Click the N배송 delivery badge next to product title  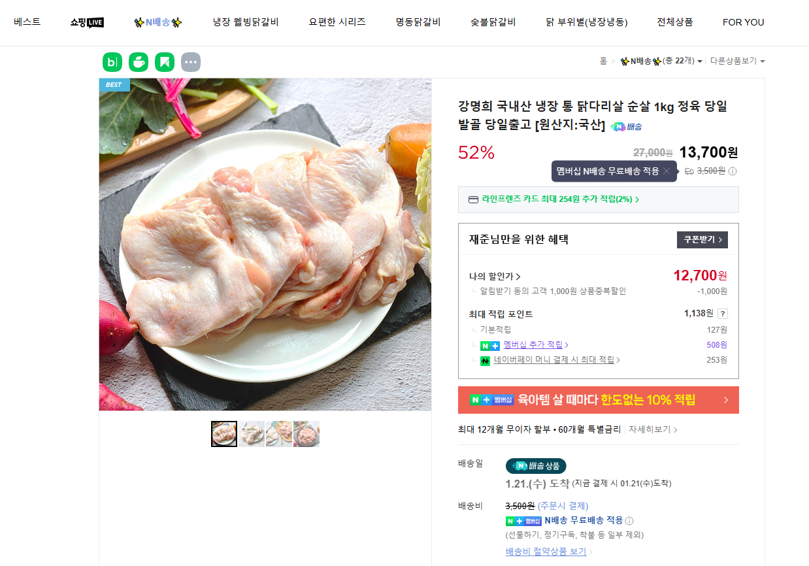[625, 127]
